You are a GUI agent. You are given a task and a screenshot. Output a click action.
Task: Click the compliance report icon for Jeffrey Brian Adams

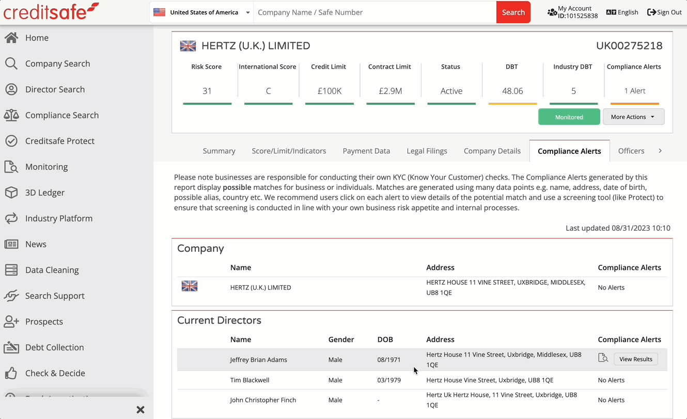(603, 358)
